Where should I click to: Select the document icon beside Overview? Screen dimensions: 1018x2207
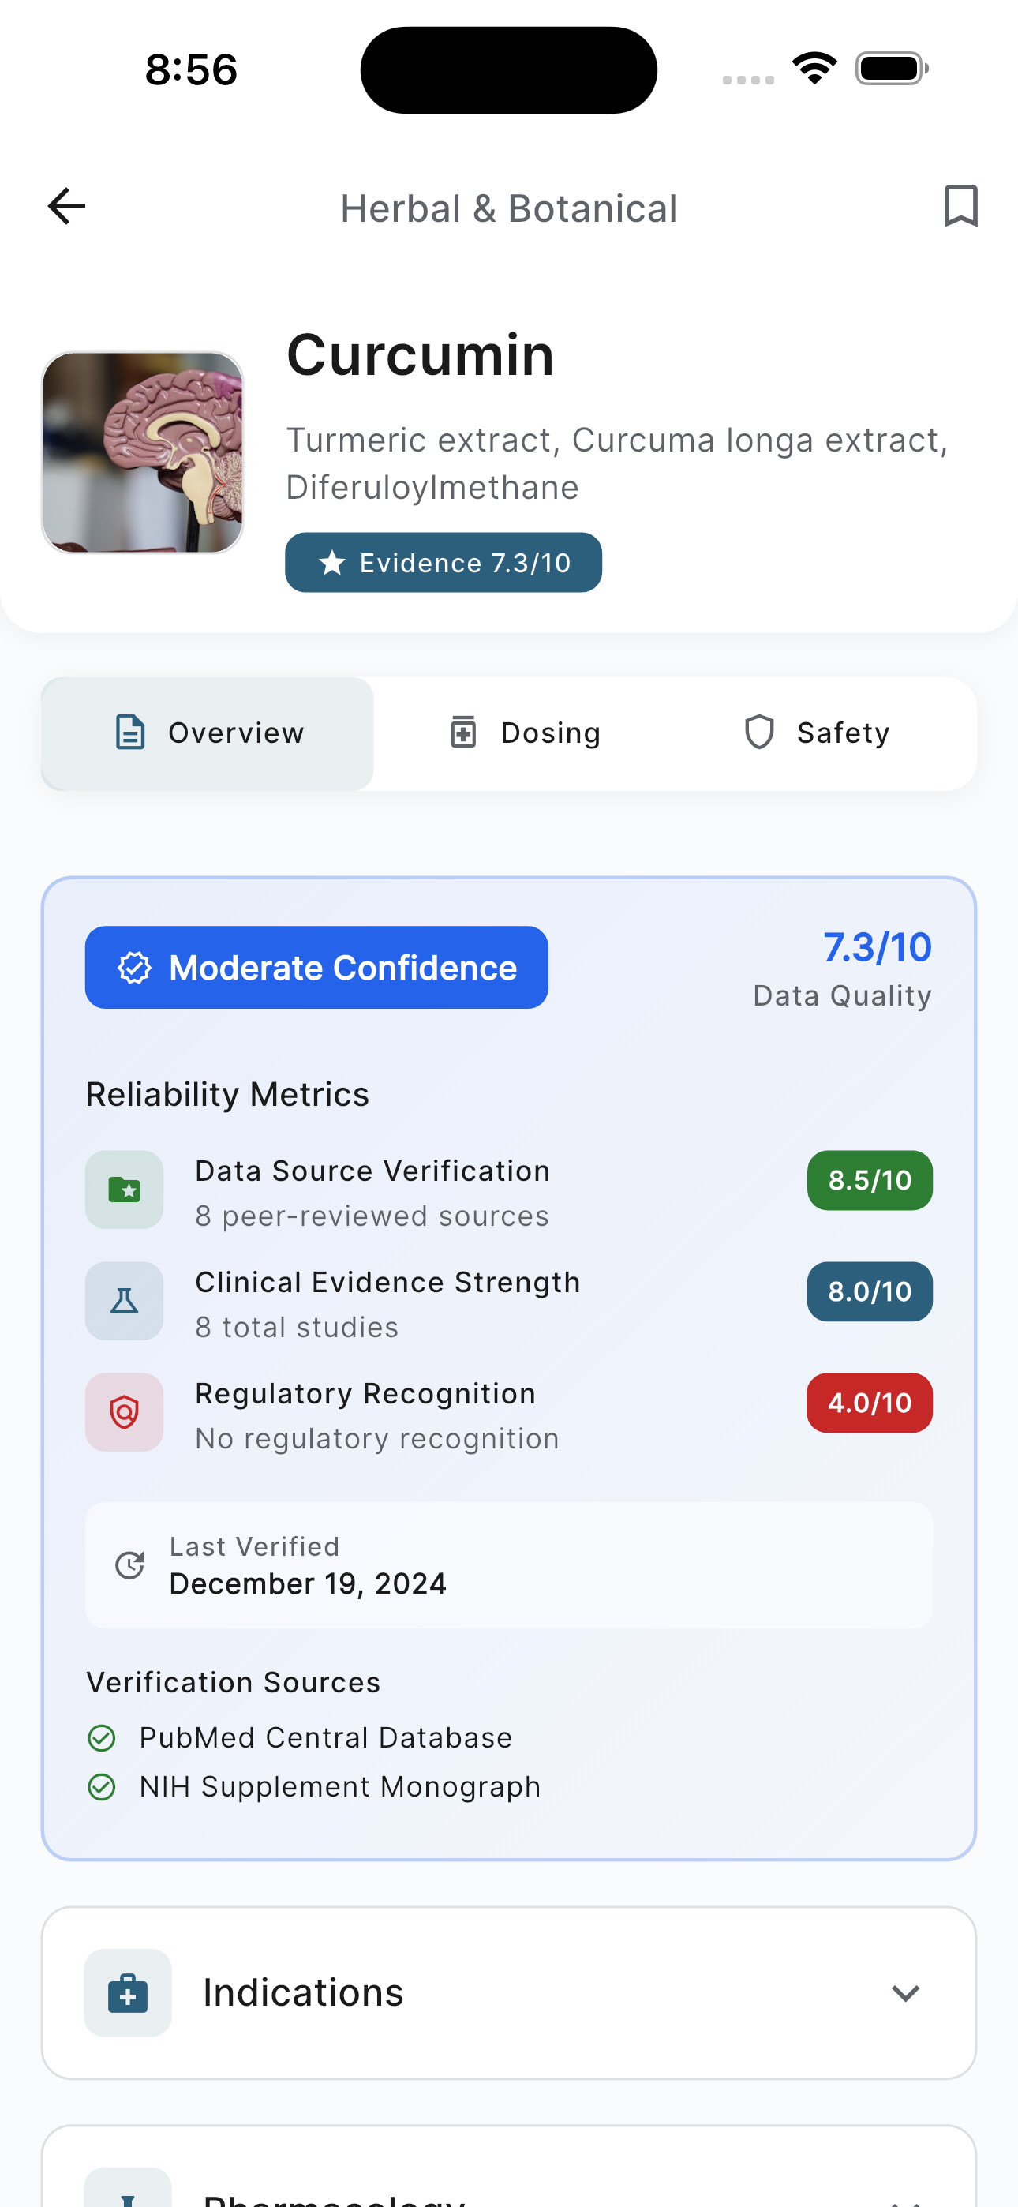128,733
